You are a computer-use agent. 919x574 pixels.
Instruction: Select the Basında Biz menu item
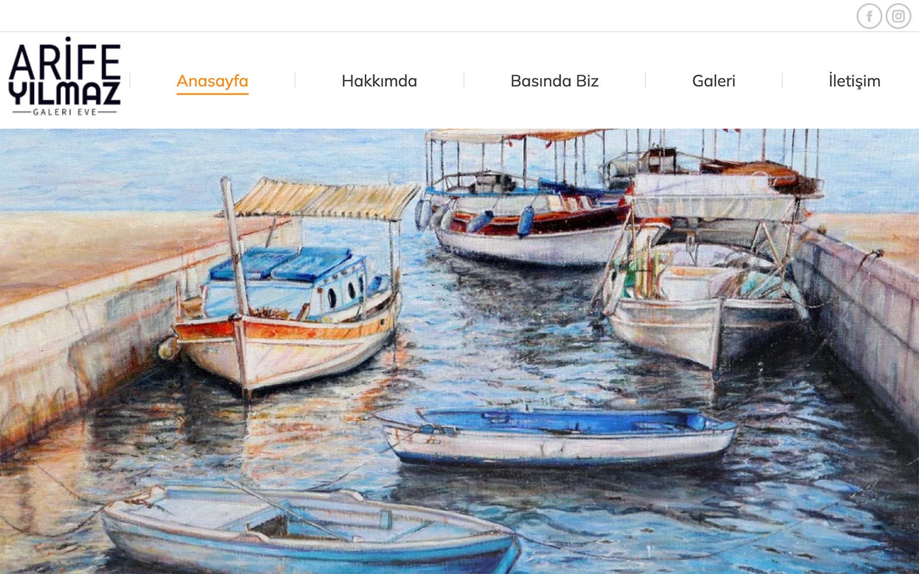[554, 81]
